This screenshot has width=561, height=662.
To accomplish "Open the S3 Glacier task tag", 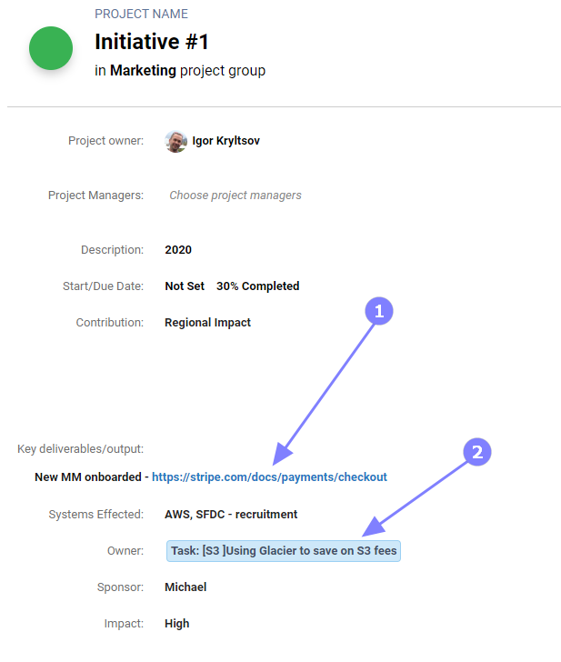I will [x=284, y=550].
